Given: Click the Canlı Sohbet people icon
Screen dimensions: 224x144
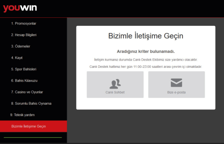Looking at the screenshot, I should (x=115, y=84).
